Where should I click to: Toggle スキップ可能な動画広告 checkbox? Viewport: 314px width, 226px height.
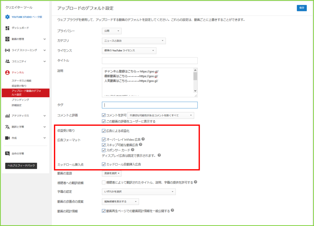(x=104, y=145)
